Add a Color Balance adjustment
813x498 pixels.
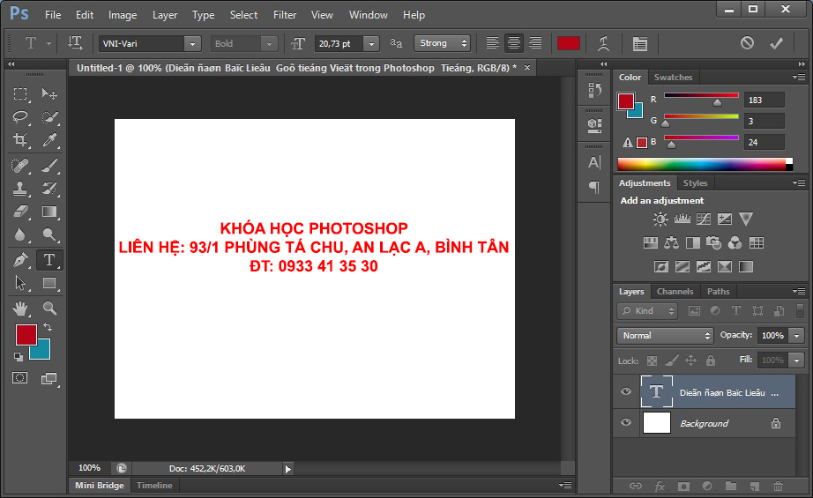(671, 242)
